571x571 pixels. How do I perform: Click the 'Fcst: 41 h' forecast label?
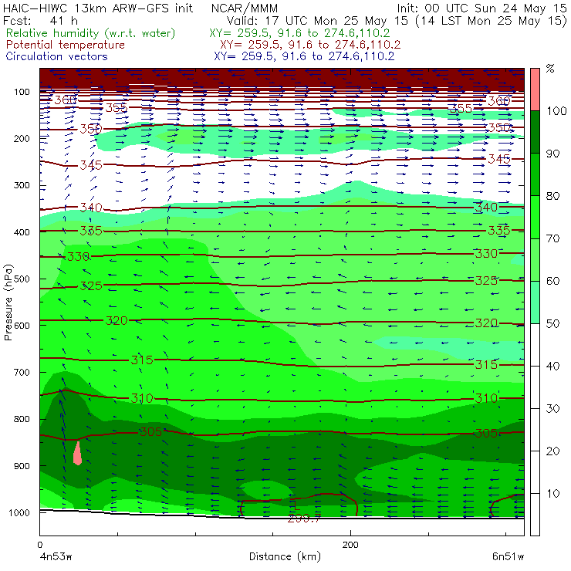40,21
